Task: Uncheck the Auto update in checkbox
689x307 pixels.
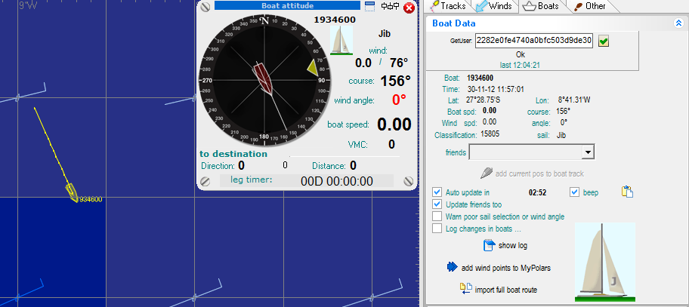Action: click(x=437, y=192)
